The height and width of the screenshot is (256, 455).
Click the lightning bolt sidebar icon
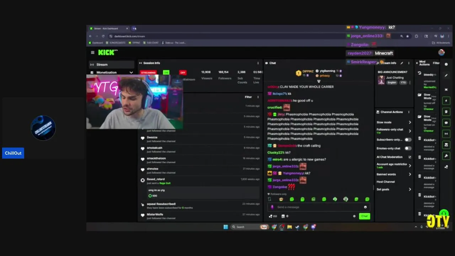pos(446,101)
